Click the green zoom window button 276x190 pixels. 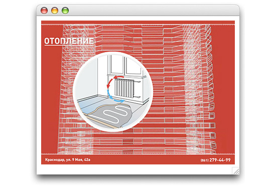click(x=65, y=11)
